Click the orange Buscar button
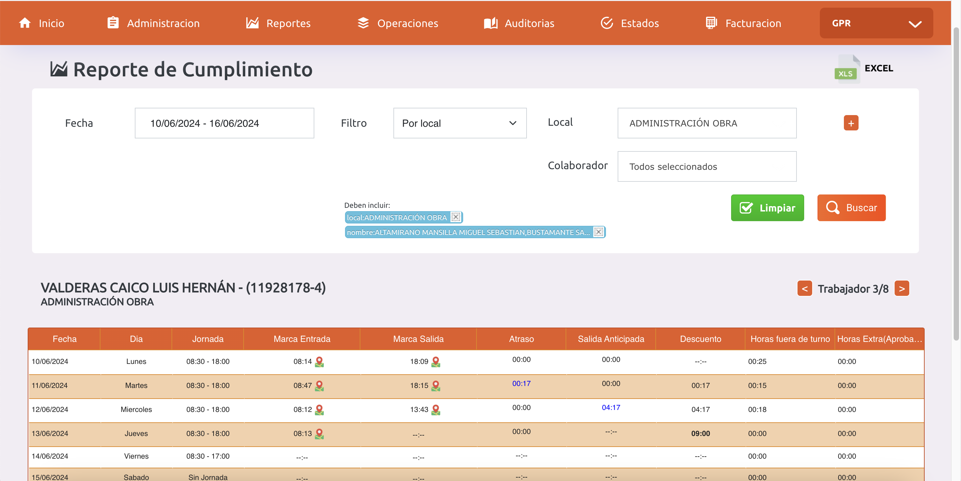 [851, 208]
